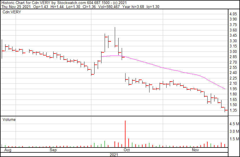Screen dimensions: 240x157
Task: Click the 1.5 M volume axis label
Action: point(234,139)
